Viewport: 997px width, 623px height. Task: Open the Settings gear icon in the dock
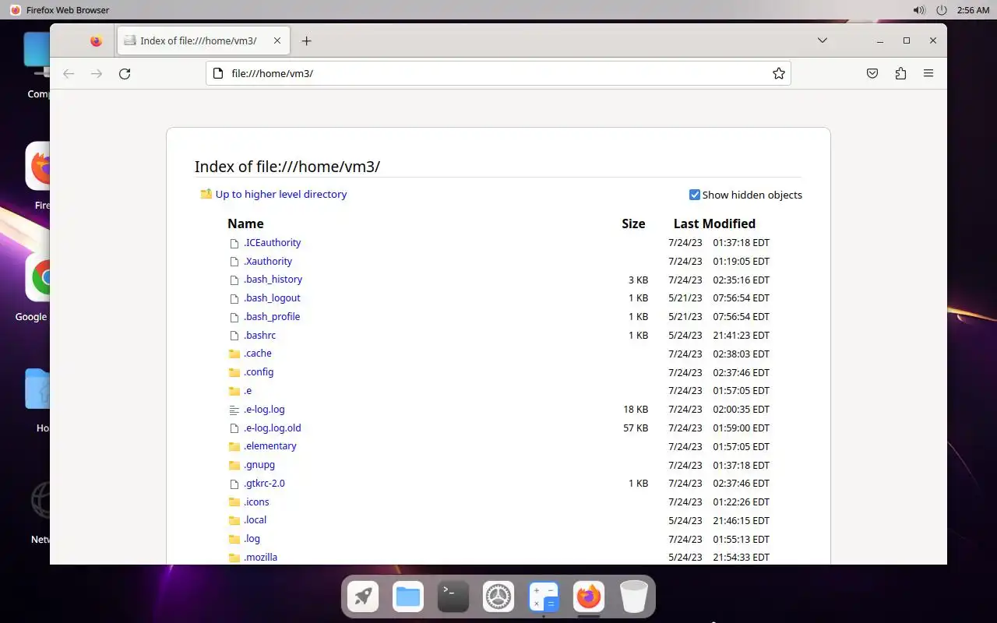[x=498, y=597]
